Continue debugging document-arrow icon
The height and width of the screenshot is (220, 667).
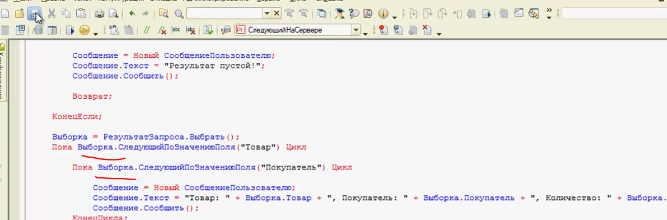(486, 13)
